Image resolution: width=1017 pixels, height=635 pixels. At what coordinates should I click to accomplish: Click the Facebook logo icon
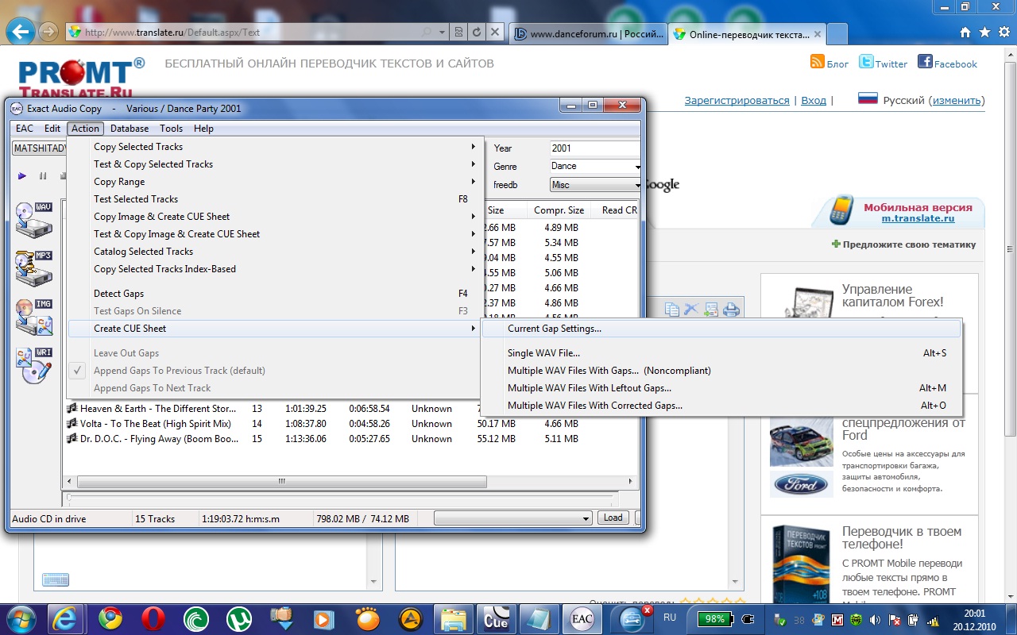pyautogui.click(x=925, y=62)
